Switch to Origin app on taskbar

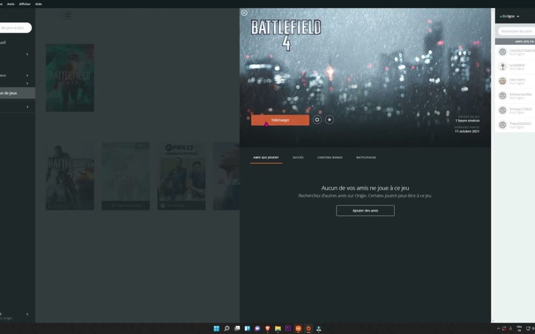(x=309, y=329)
